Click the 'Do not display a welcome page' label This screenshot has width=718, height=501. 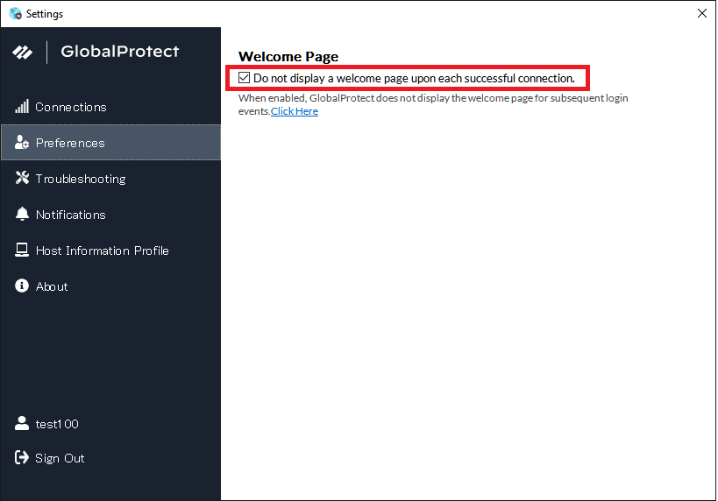pyautogui.click(x=414, y=78)
